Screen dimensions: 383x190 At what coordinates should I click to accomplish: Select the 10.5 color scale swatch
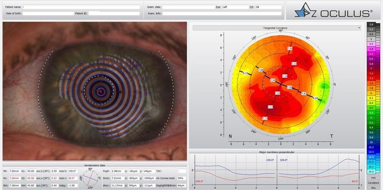(371, 152)
